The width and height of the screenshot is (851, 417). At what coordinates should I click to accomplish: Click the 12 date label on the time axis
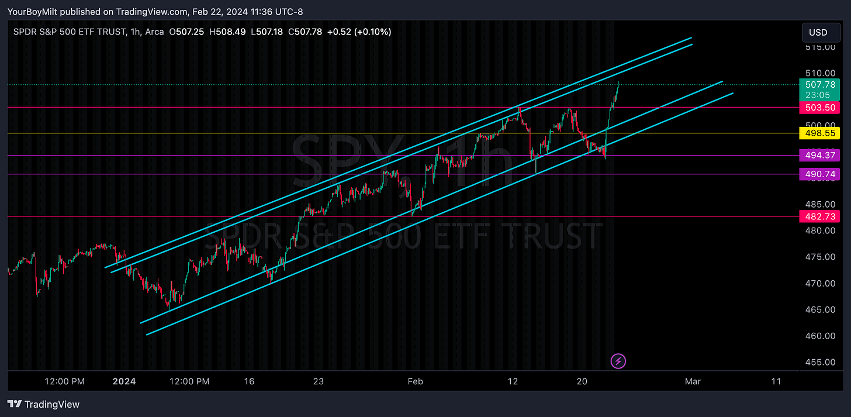click(513, 381)
